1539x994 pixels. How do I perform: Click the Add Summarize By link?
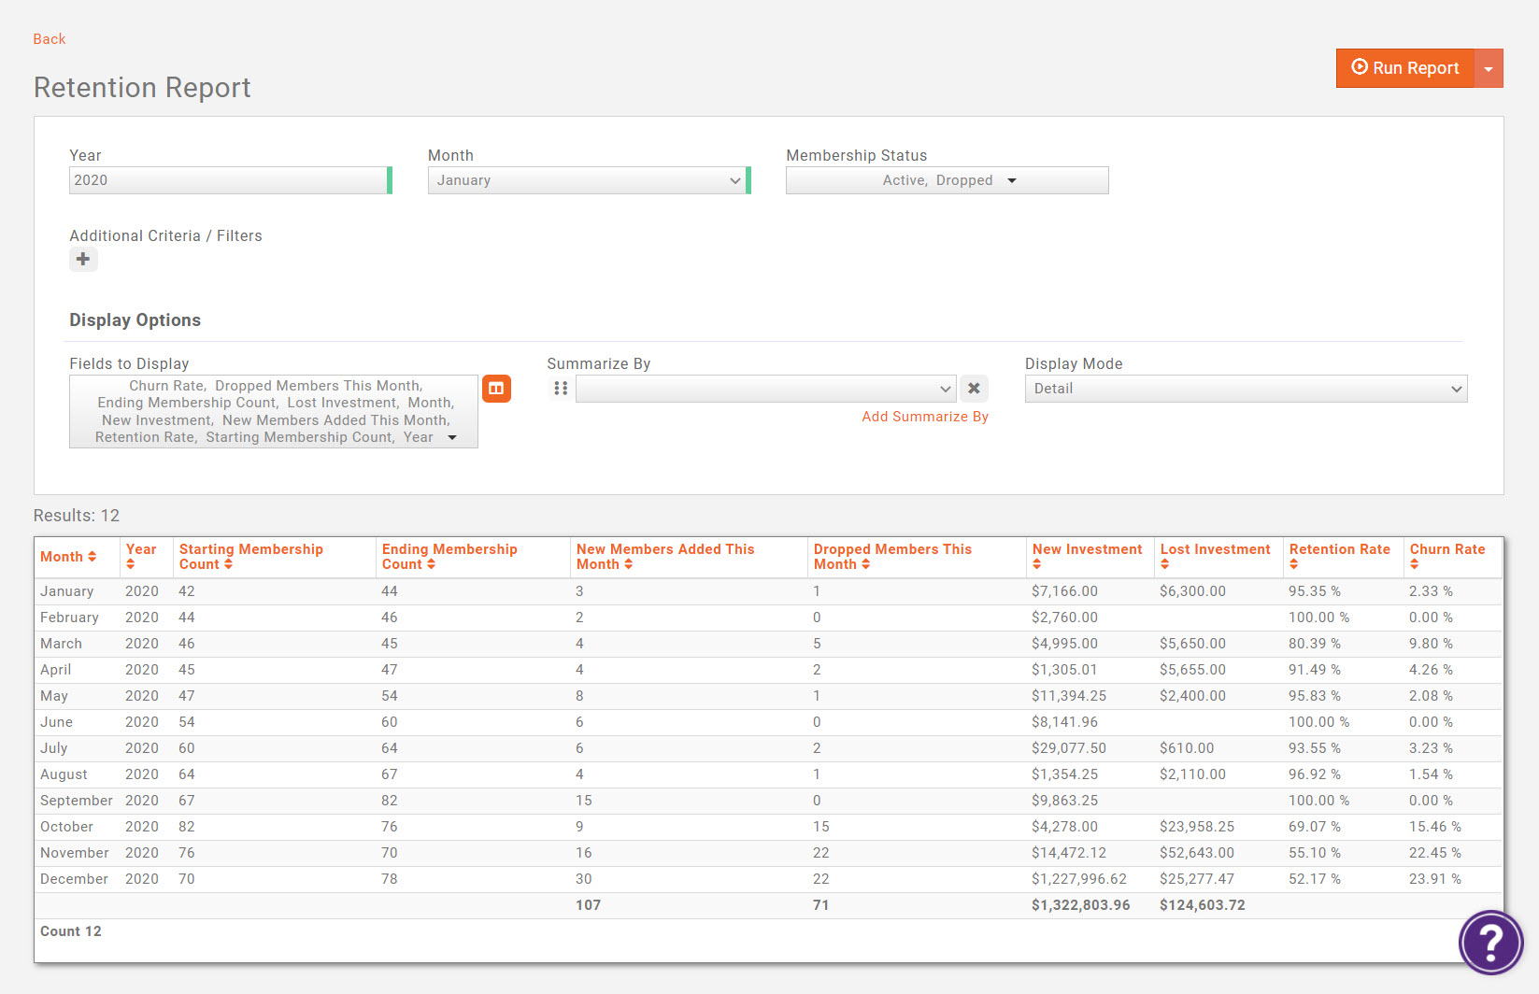[924, 417]
